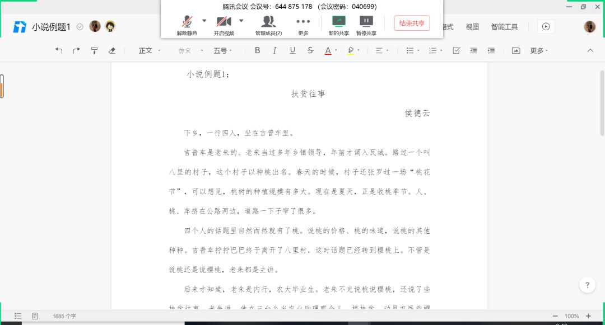Click the 结束共享 button

412,23
